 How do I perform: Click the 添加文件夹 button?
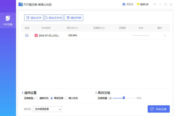(54, 18)
